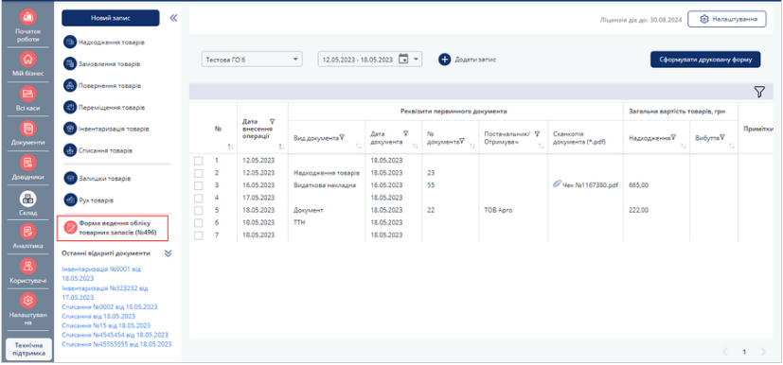This screenshot has width=783, height=365.
Task: Go to previous page arrow
Action: (726, 352)
